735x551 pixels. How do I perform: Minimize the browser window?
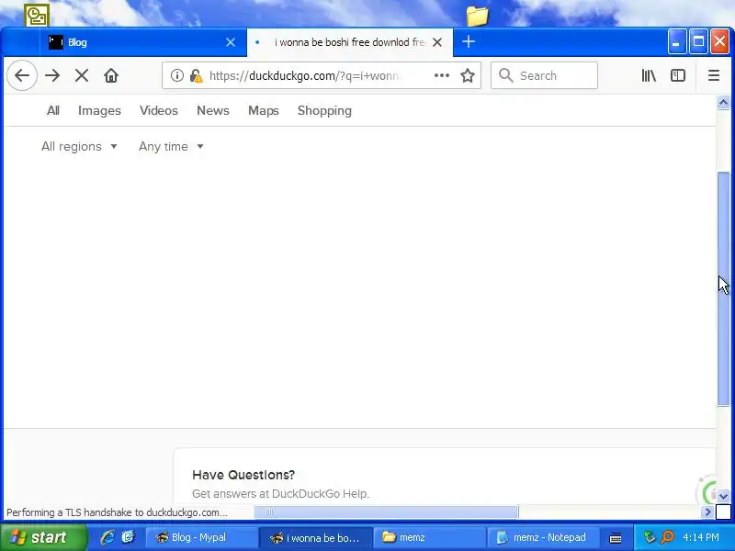[x=677, y=42]
